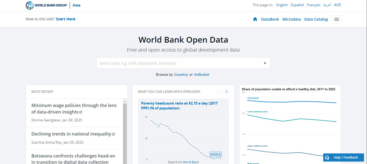This screenshot has height=164, width=367.
Task: Click the MOST RECENT section header
Action: 42,92
